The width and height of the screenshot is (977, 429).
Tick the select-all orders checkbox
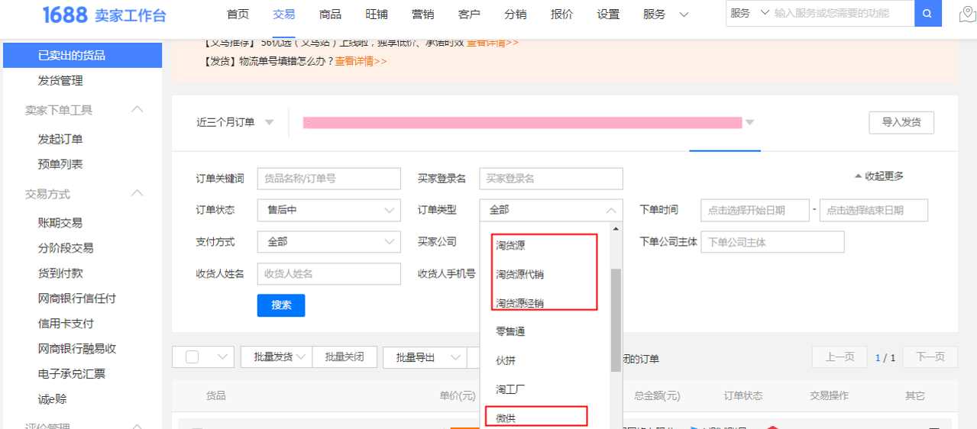click(192, 357)
